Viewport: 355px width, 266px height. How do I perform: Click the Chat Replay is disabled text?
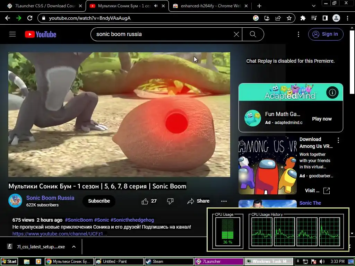tap(290, 61)
